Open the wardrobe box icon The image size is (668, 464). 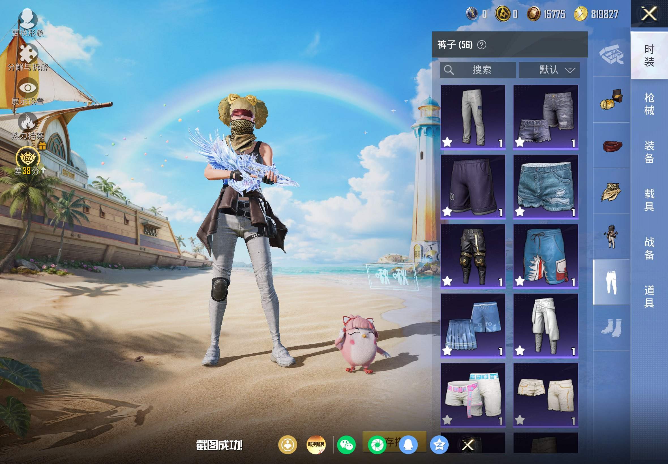[x=611, y=54]
